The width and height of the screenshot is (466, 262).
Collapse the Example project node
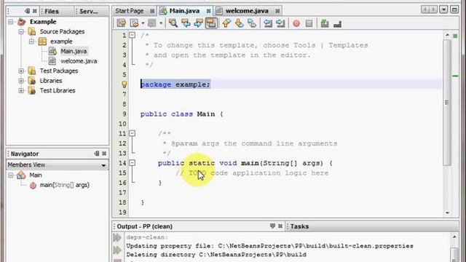coord(11,22)
